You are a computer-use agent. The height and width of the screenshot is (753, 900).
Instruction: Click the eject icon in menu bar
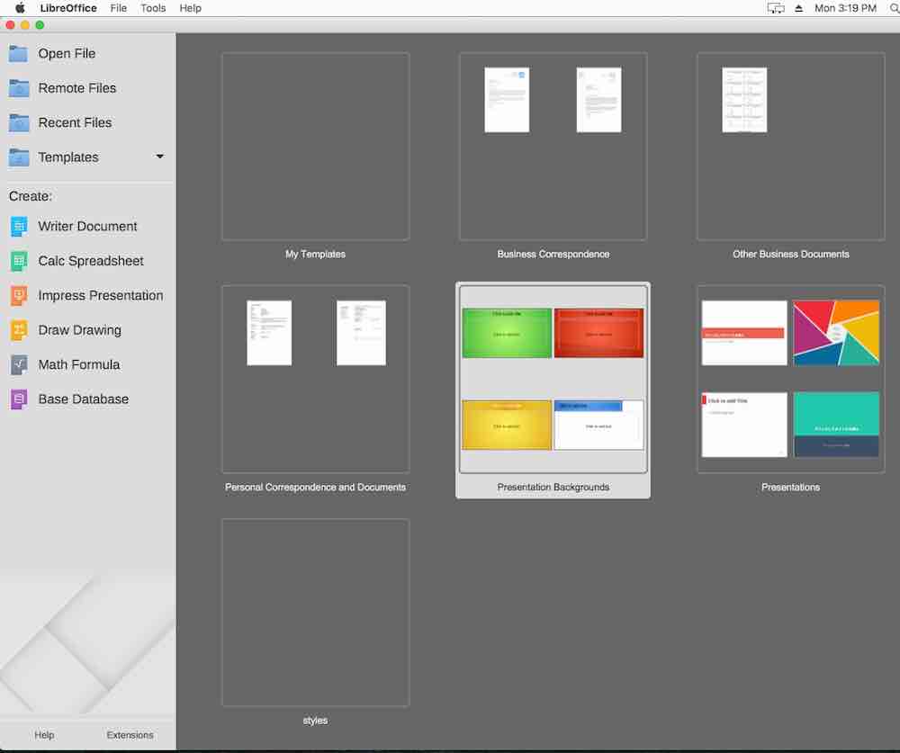point(798,8)
